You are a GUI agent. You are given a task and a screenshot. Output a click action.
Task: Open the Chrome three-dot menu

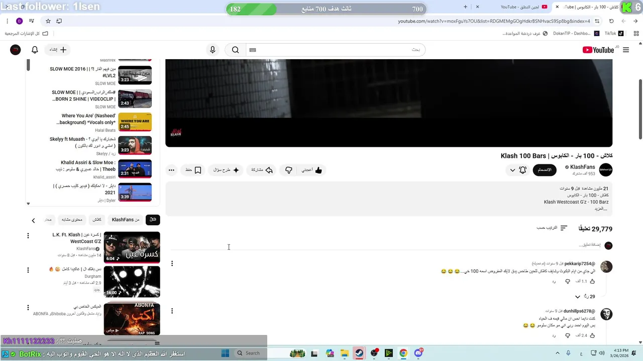point(7,21)
